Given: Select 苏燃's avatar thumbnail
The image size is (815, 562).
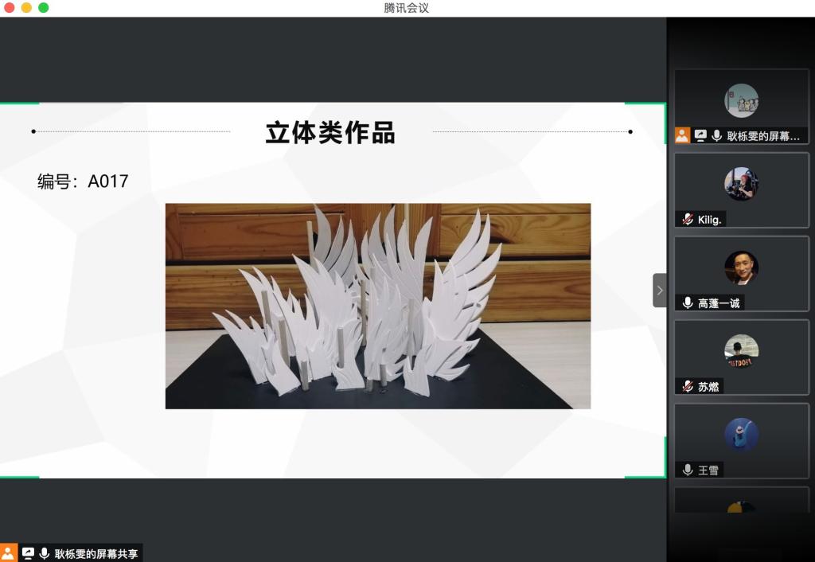Looking at the screenshot, I should click(741, 351).
